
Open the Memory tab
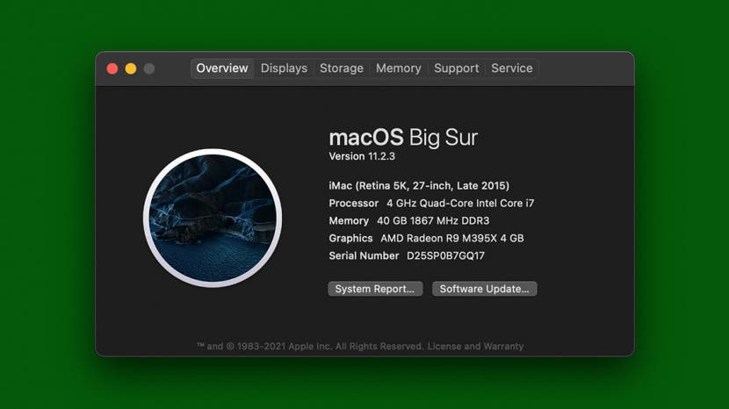[x=399, y=68]
